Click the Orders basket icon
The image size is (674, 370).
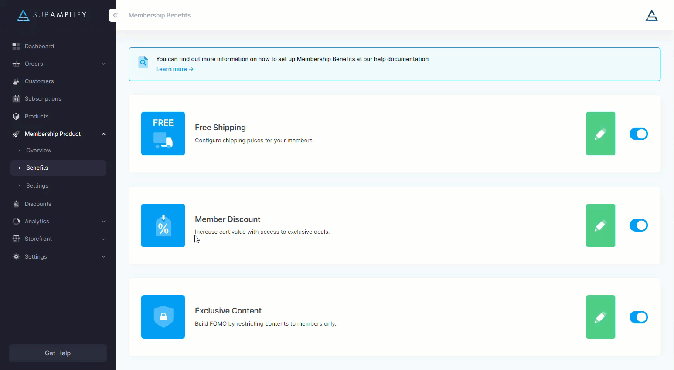point(16,64)
